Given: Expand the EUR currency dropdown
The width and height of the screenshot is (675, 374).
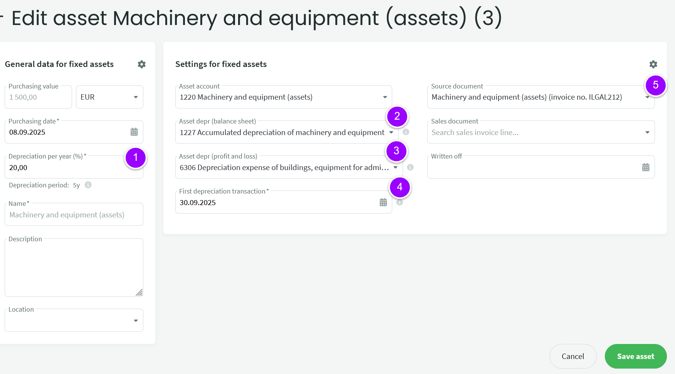Looking at the screenshot, I should pos(136,97).
